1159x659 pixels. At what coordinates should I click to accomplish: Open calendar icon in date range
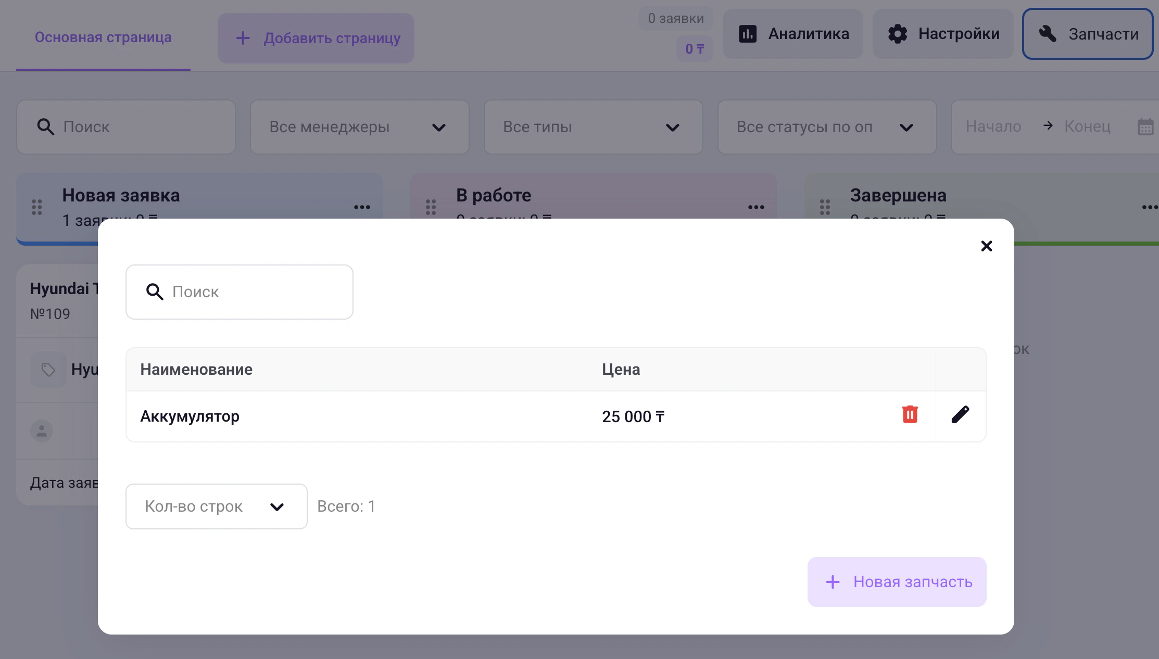click(1145, 127)
